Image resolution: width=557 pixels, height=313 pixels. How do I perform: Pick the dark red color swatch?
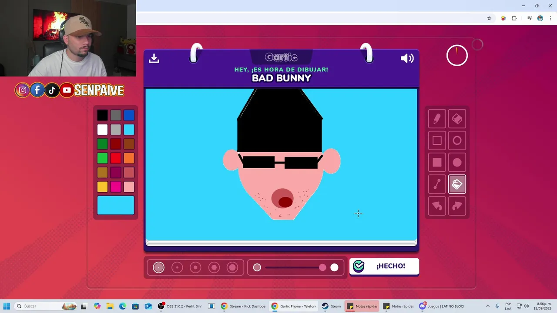(115, 144)
